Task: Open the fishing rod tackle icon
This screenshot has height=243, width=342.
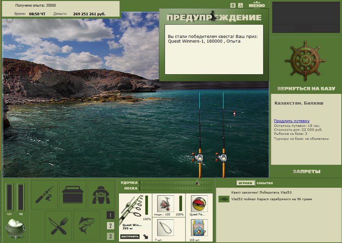Action: pyautogui.click(x=44, y=195)
